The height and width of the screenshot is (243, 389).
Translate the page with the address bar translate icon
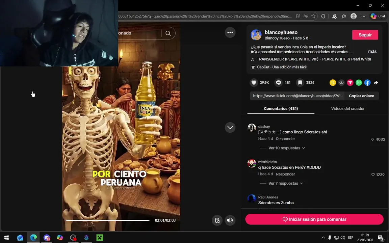306,16
